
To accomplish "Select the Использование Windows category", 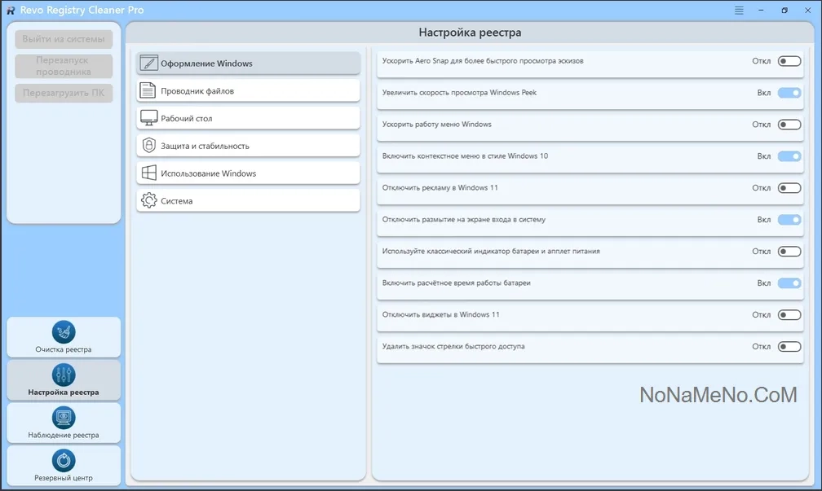I will coord(248,173).
